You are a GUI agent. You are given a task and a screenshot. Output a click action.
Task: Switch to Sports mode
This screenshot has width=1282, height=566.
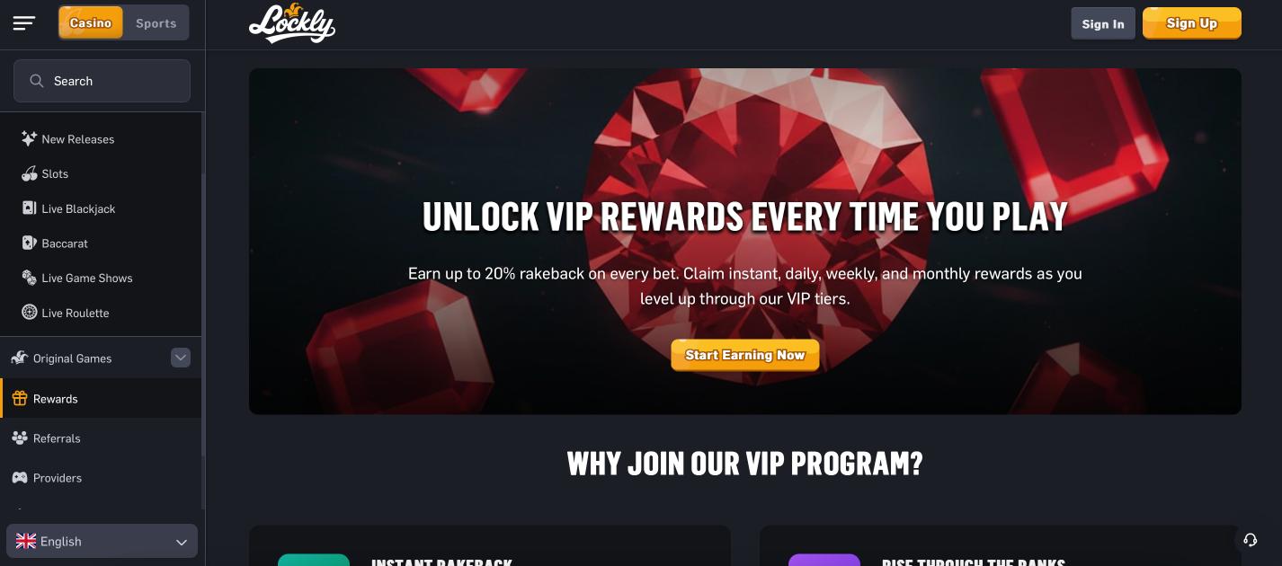pyautogui.click(x=156, y=23)
